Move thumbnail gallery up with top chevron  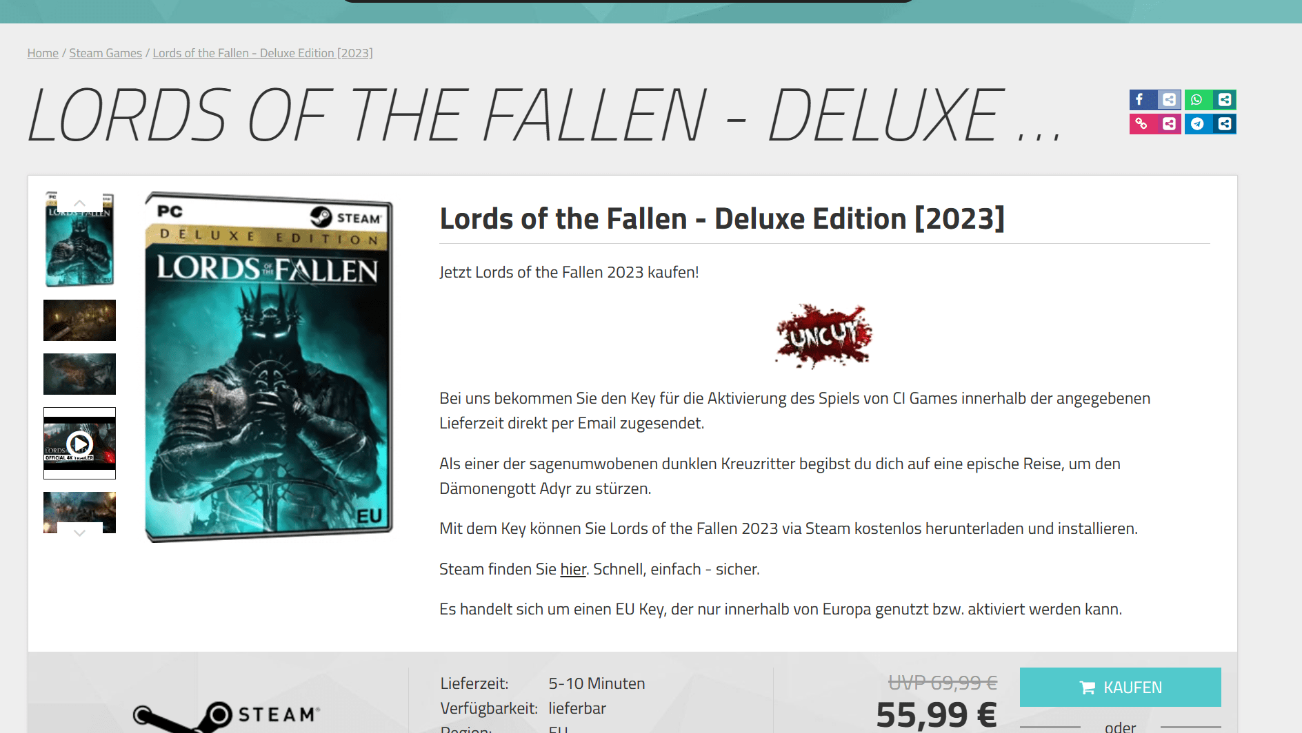[79, 203]
